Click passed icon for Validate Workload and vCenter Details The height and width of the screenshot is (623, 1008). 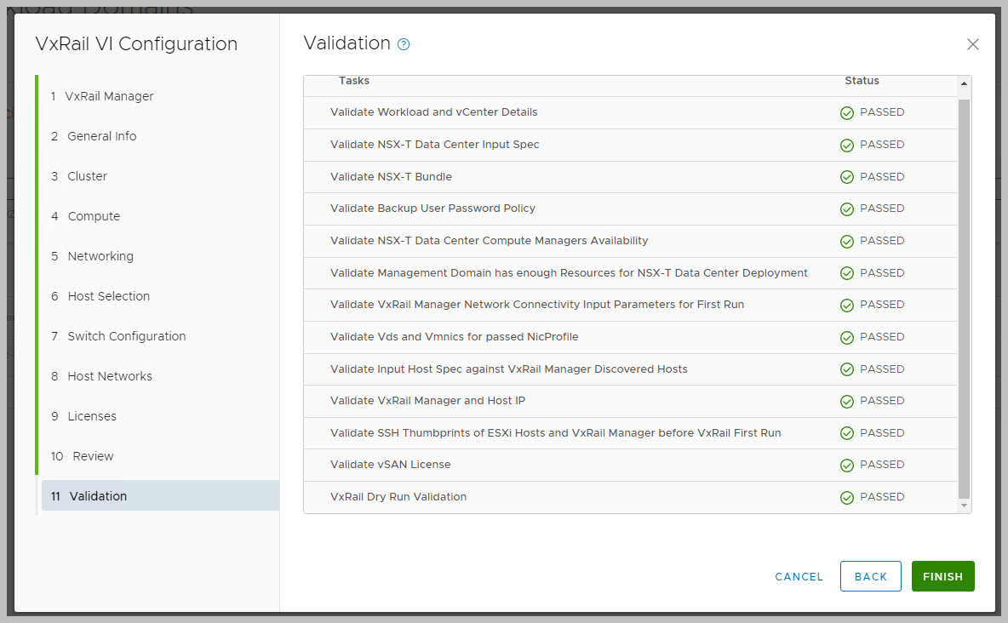point(847,113)
